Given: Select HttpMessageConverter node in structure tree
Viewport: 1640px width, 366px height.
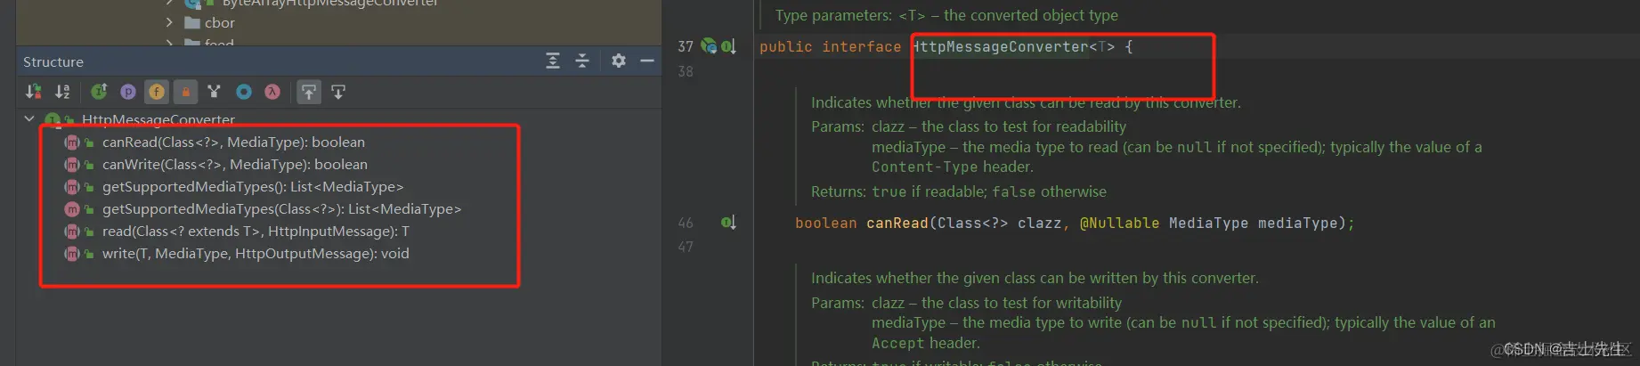Looking at the screenshot, I should tap(158, 119).
